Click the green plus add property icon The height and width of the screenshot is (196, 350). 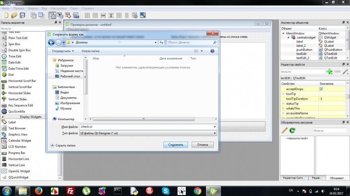click(329, 72)
